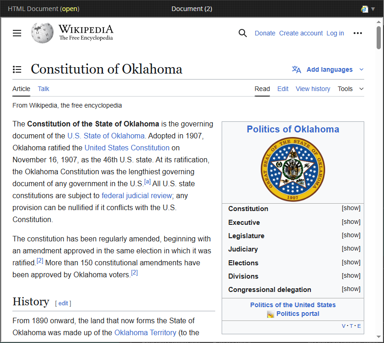Click the History section edit link
Image resolution: width=384 pixels, height=343 pixels.
click(63, 303)
